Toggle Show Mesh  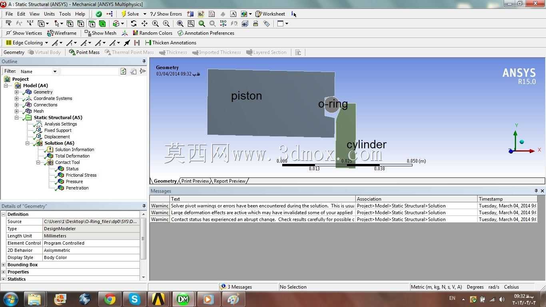[100, 33]
